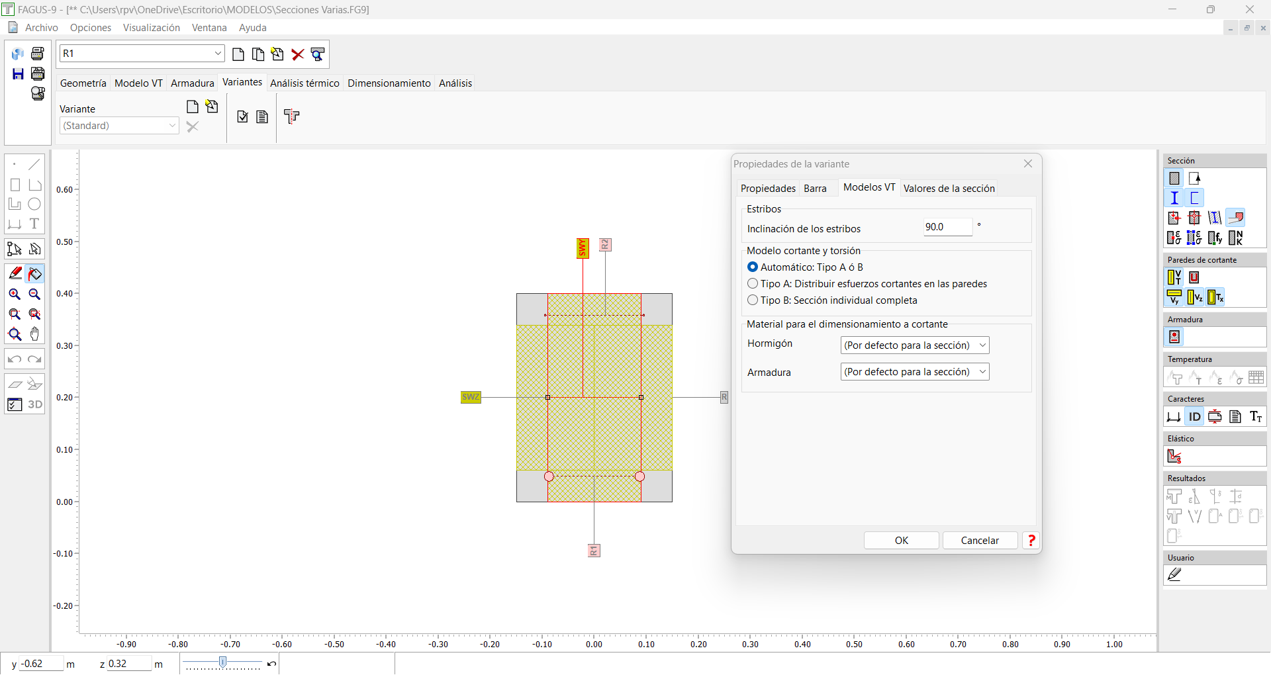
Task: Click the Cancelar button
Action: (980, 541)
